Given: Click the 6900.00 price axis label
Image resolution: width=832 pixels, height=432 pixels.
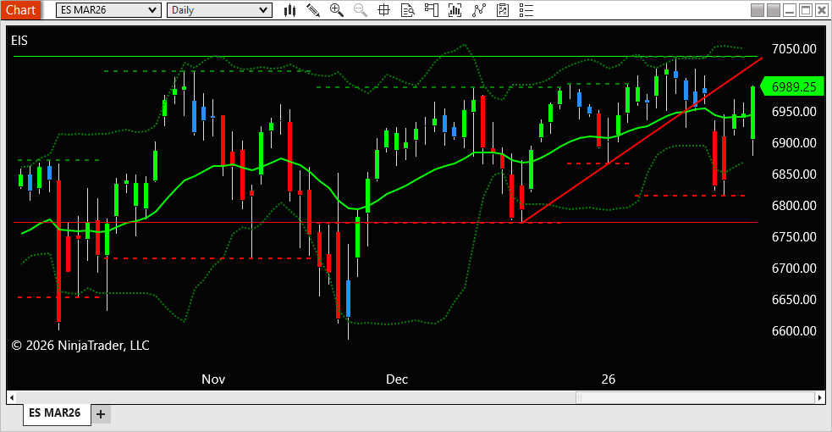Looking at the screenshot, I should (x=794, y=143).
